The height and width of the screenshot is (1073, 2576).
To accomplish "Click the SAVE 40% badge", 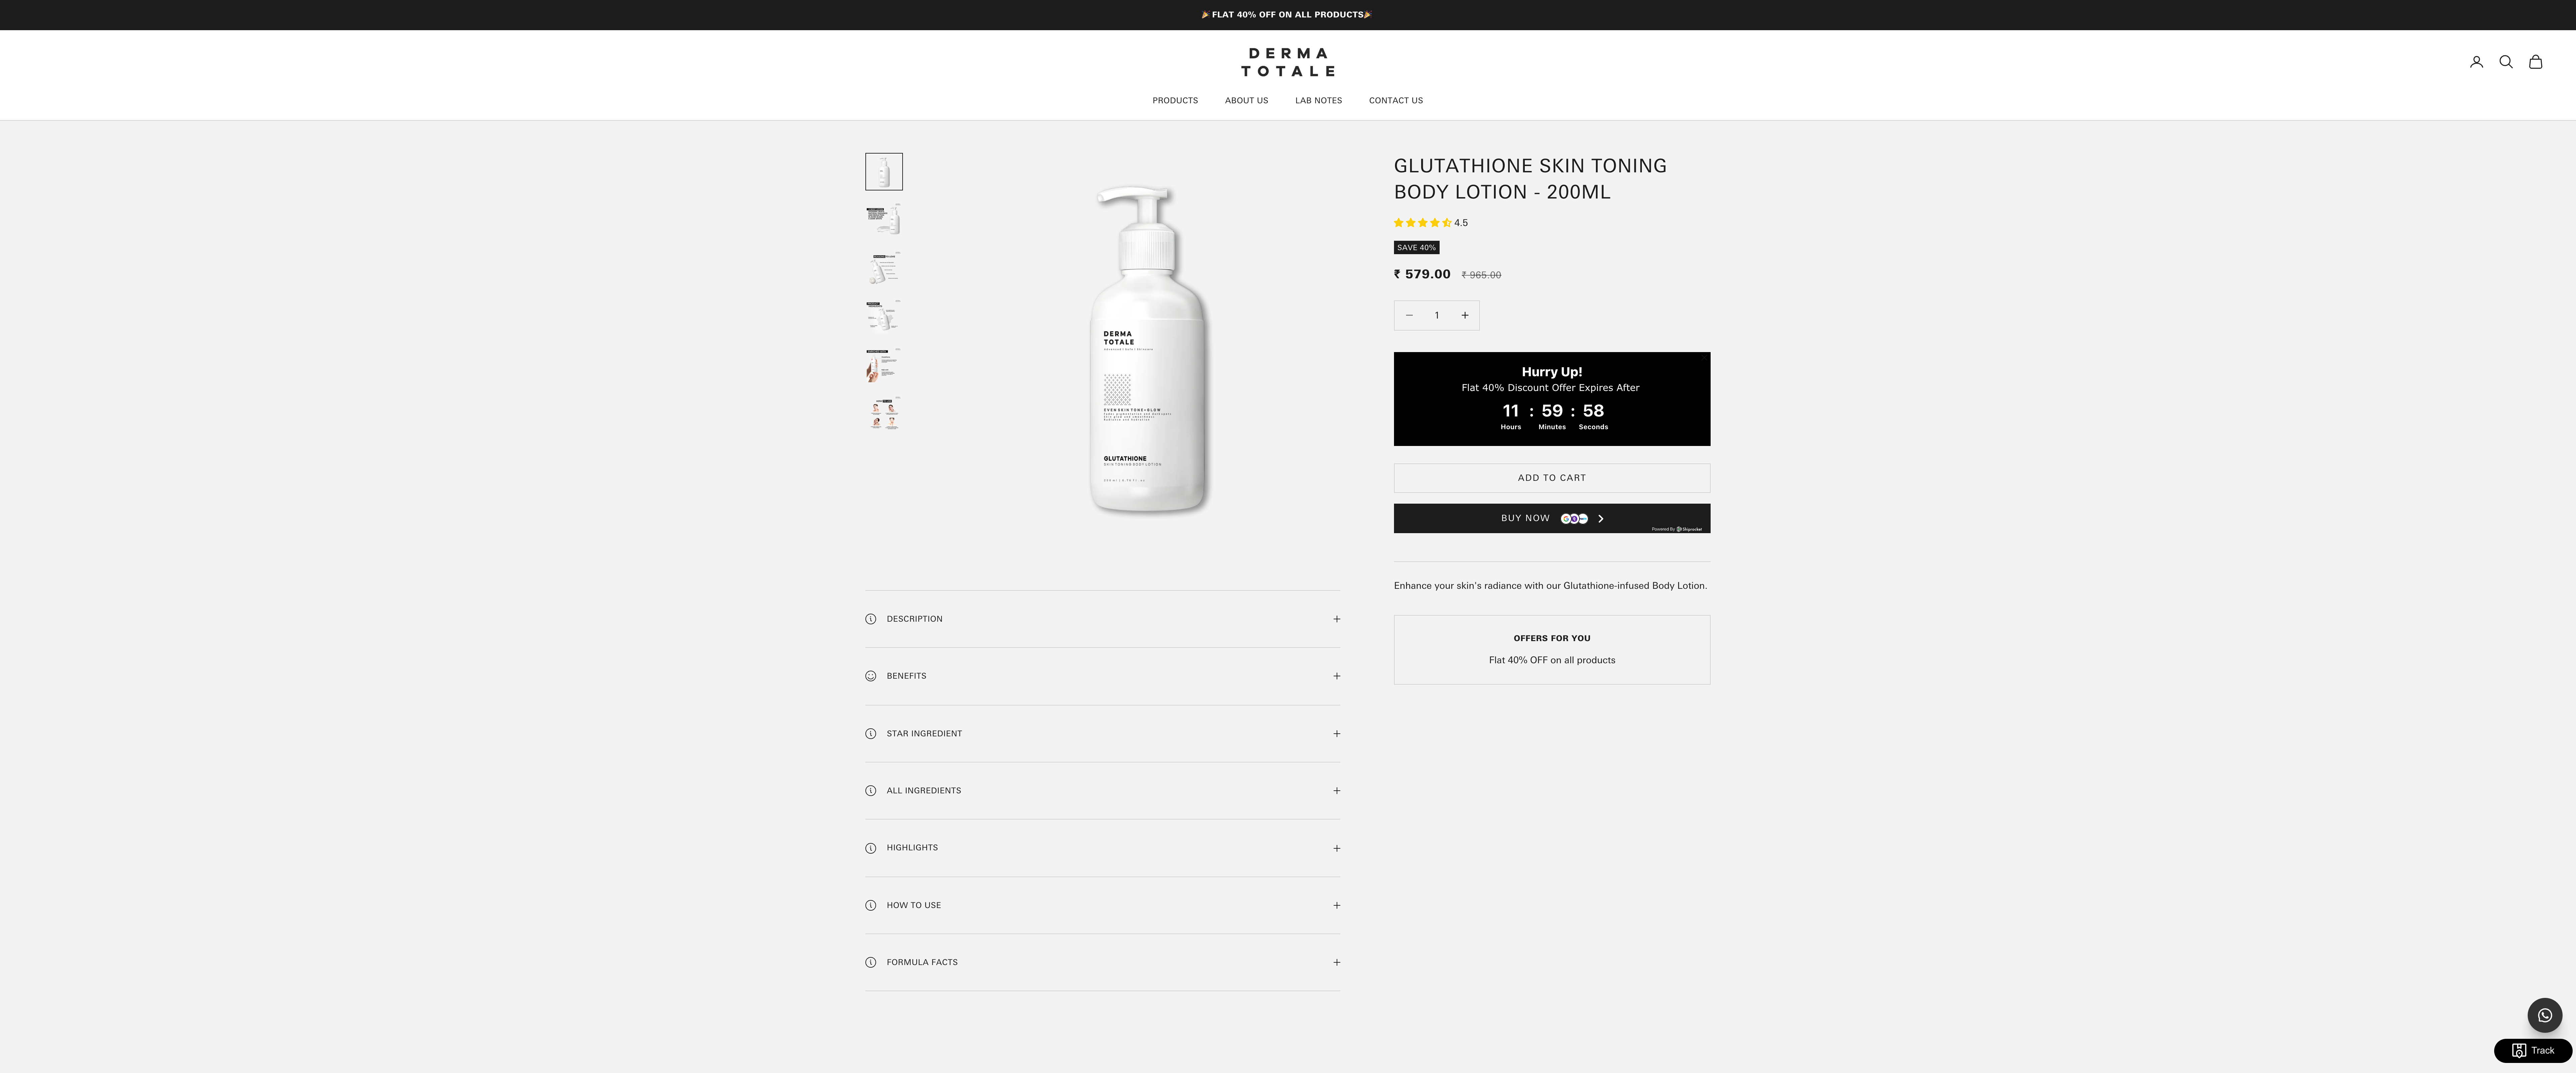I will tap(1416, 247).
